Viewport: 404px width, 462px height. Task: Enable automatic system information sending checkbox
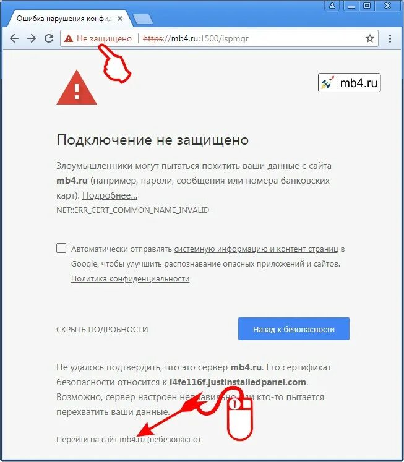click(61, 248)
